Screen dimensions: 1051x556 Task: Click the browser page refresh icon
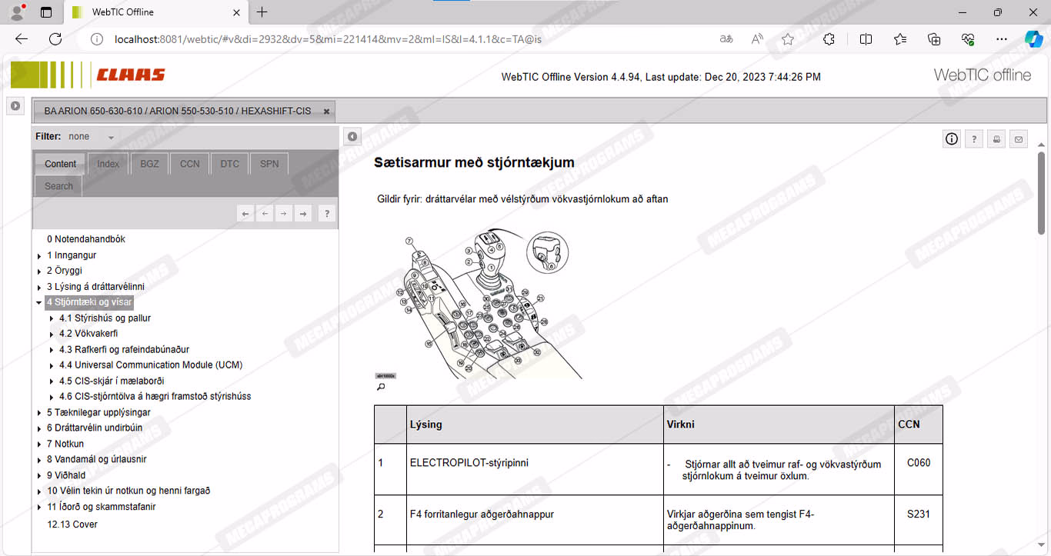click(x=55, y=39)
